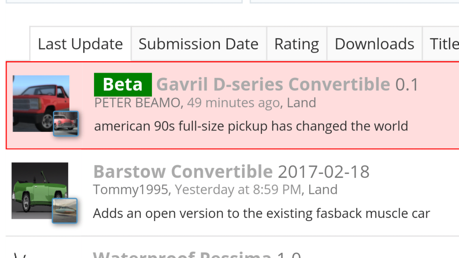Open Gavril D-series Convertible resource title

coord(273,85)
